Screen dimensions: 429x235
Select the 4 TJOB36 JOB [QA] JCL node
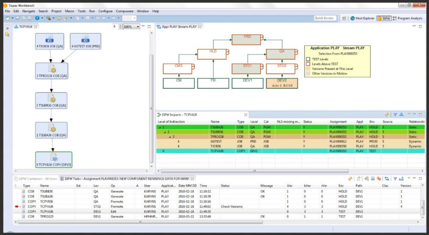49,41
